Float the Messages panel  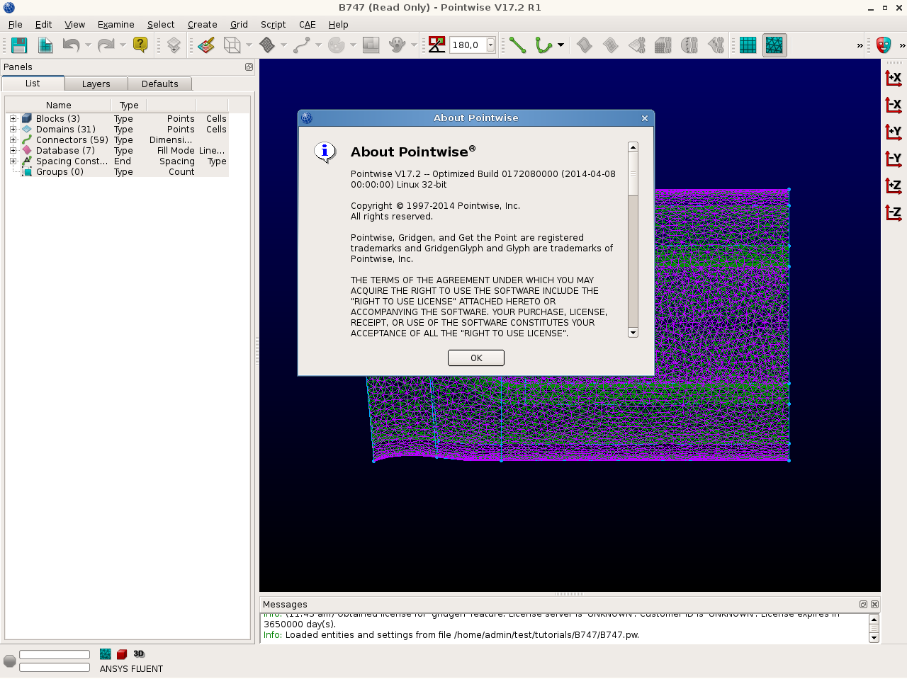tap(863, 605)
